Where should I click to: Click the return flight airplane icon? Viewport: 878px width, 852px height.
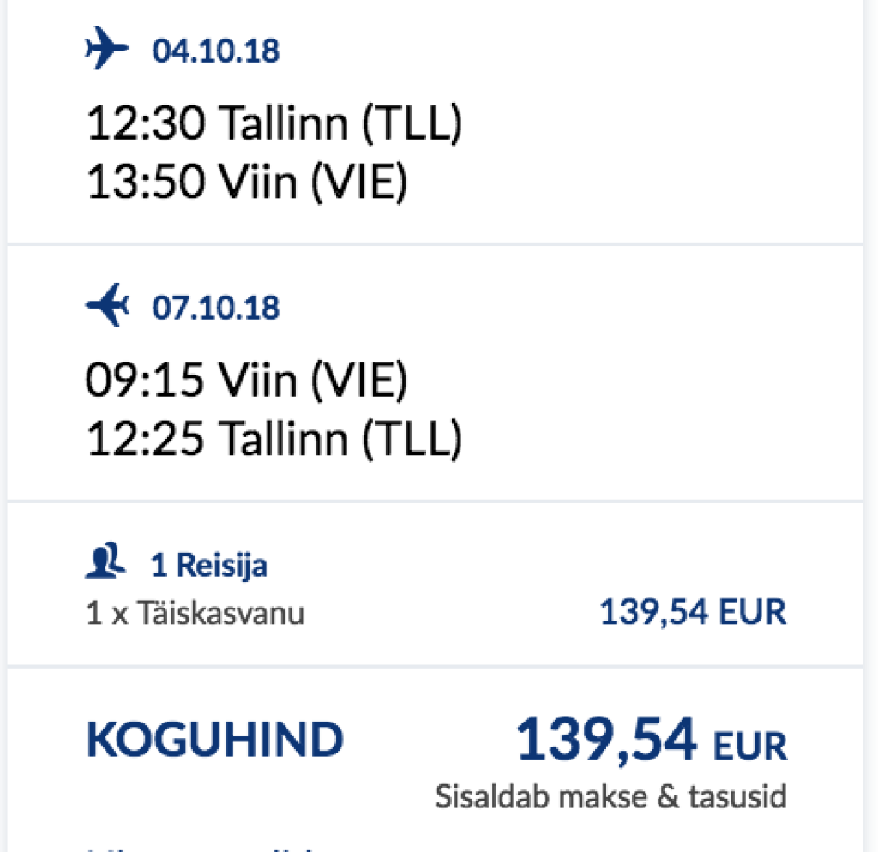click(106, 306)
